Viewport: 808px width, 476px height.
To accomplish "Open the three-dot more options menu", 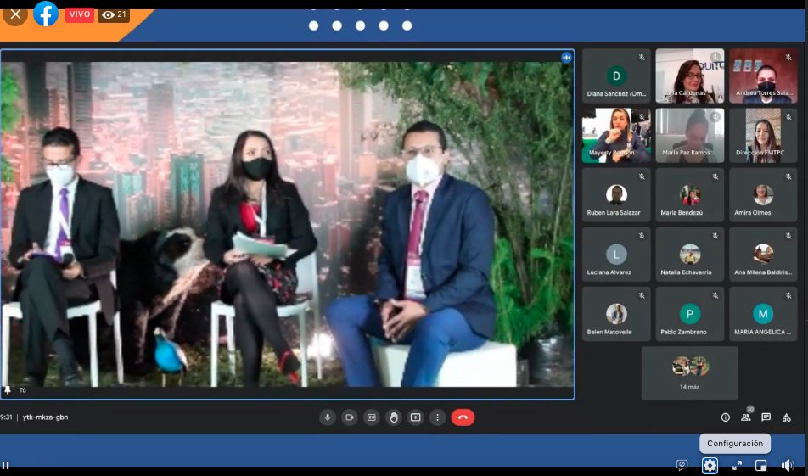I will [437, 417].
